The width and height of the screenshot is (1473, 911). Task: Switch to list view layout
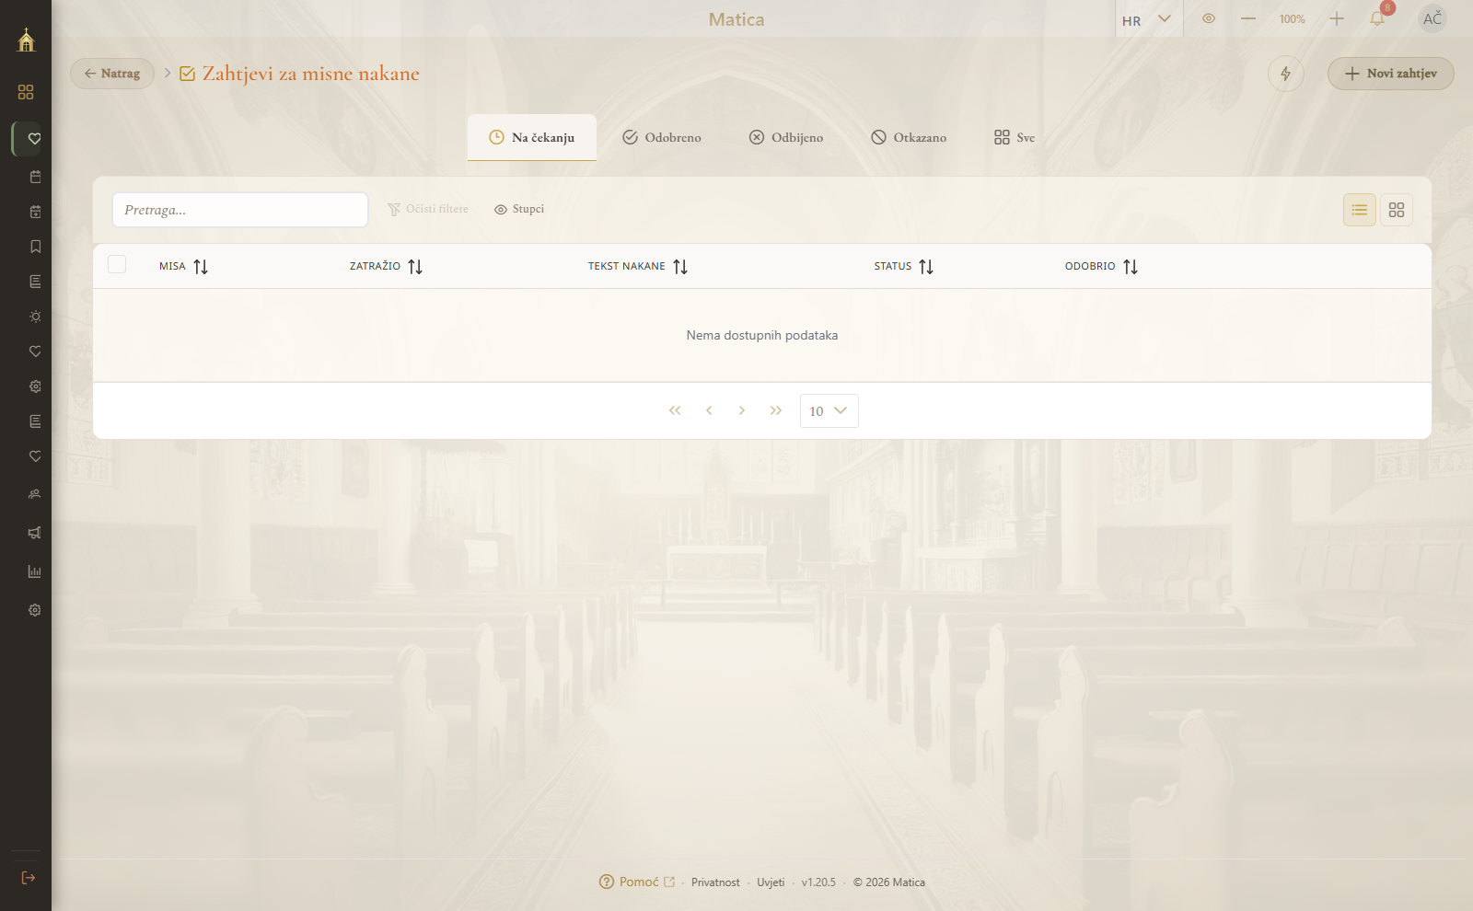(x=1360, y=210)
